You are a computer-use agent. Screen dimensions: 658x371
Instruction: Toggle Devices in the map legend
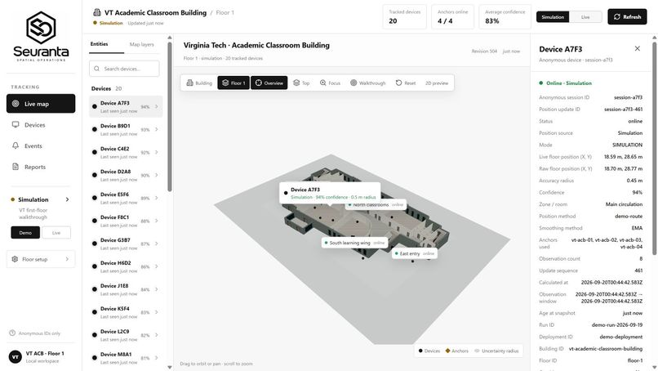(429, 351)
